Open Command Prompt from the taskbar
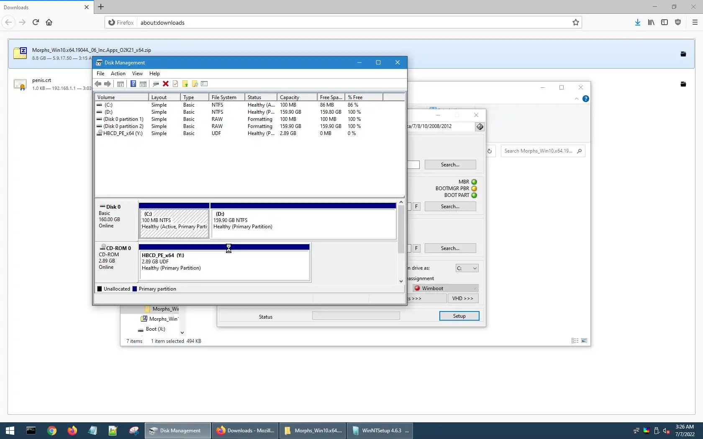Screen dimensions: 703x439 coord(31,431)
